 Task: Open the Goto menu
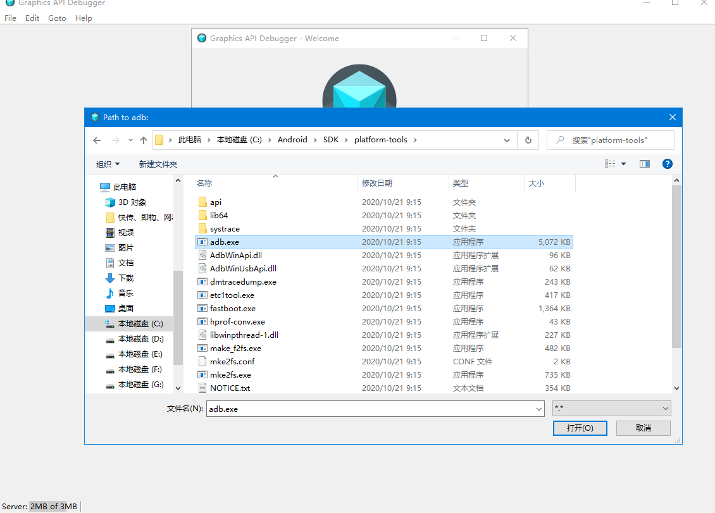click(56, 18)
